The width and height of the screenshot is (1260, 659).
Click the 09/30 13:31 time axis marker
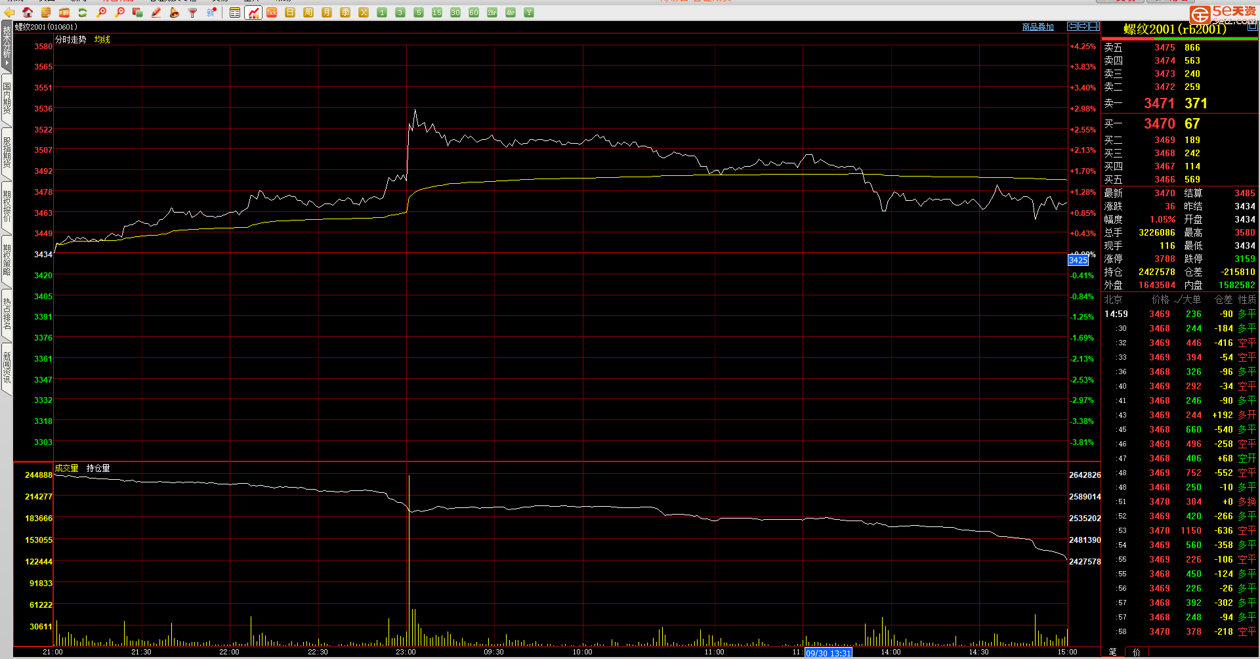828,653
